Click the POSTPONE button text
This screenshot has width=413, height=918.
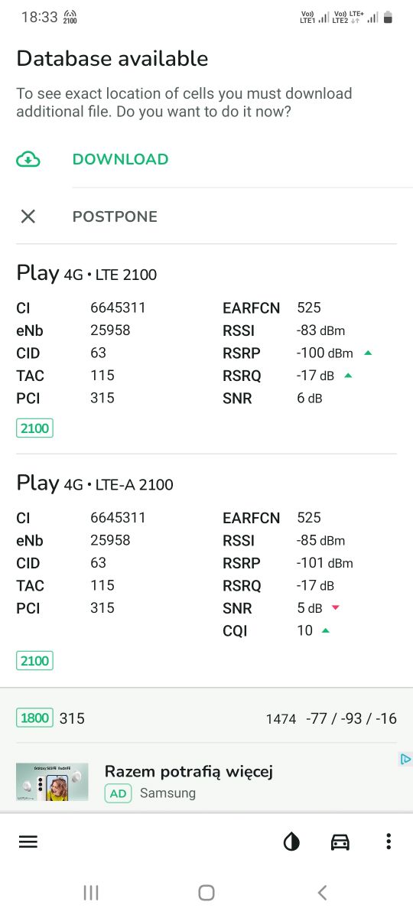[115, 216]
